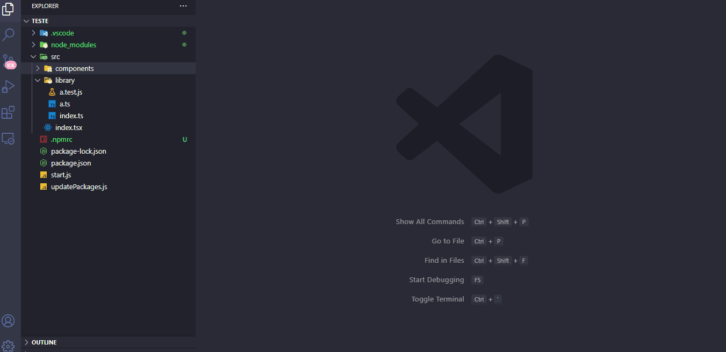726x352 pixels.
Task: Open the Explorer view in activity bar
Action: [8, 9]
